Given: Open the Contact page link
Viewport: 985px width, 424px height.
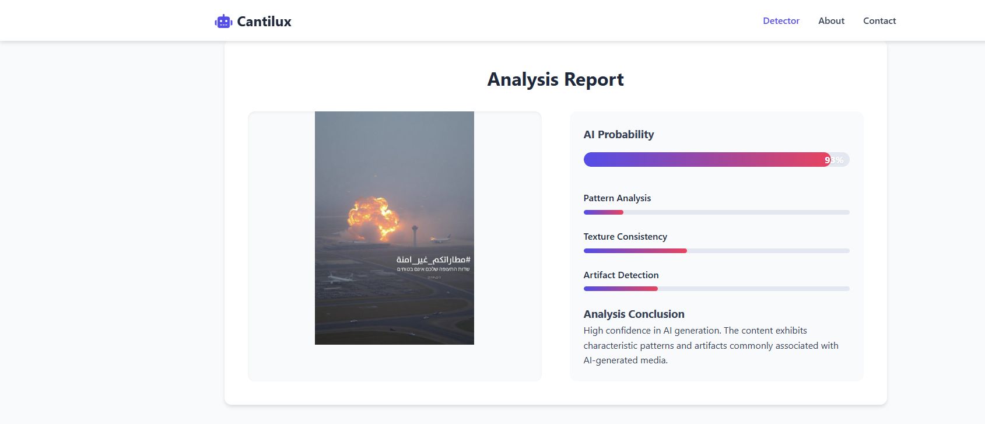Looking at the screenshot, I should click(879, 20).
